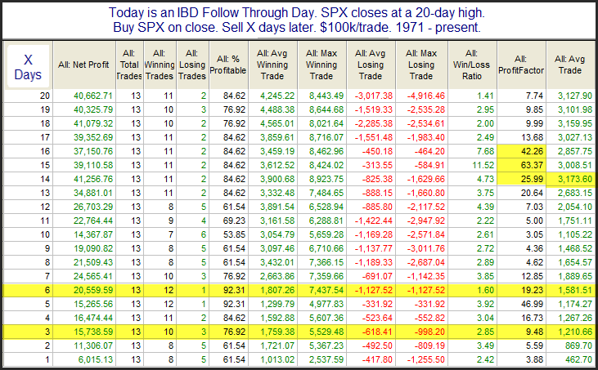Click profit factor 20.64
The image size is (598, 370).
point(532,193)
